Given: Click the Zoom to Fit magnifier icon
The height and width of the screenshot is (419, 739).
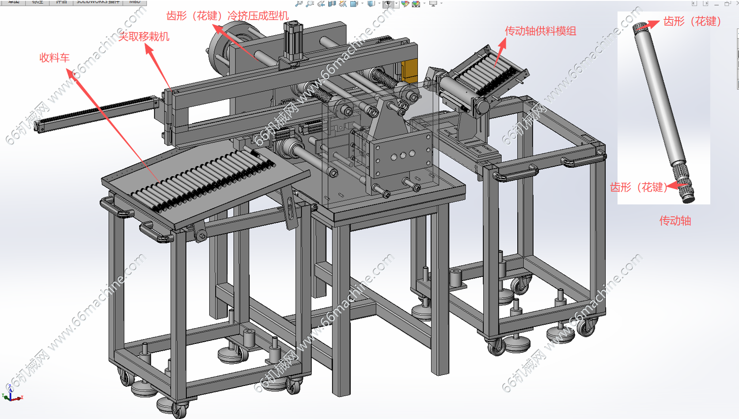Looking at the screenshot, I should pyautogui.click(x=299, y=3).
